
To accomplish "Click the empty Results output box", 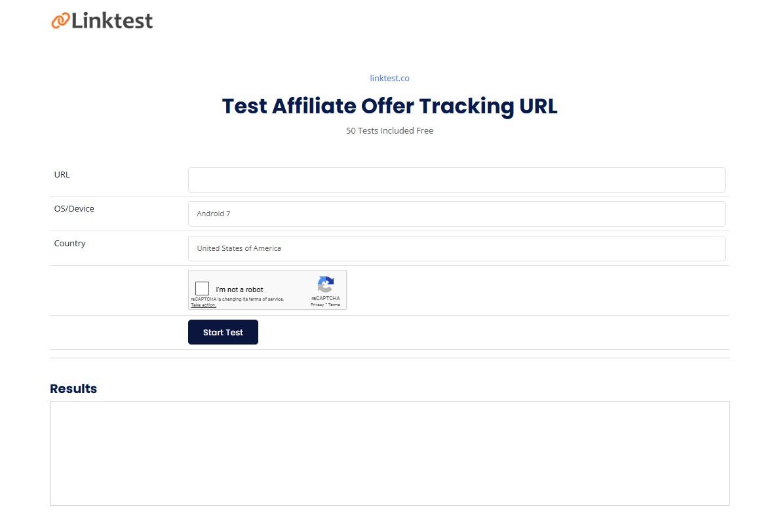I will click(389, 453).
